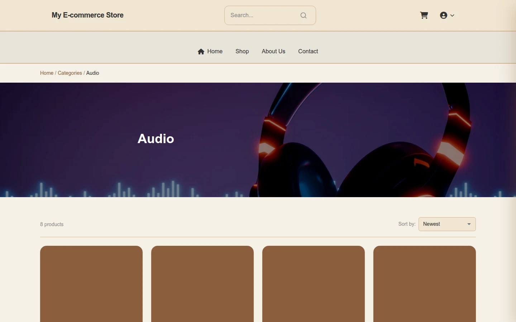Click the '8 products' count text
Screen dimensions: 516x322
pos(52,224)
